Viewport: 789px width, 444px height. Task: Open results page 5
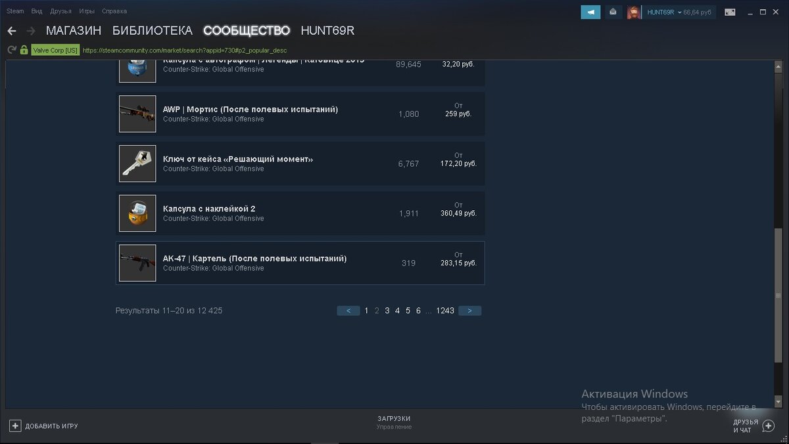[x=408, y=311]
